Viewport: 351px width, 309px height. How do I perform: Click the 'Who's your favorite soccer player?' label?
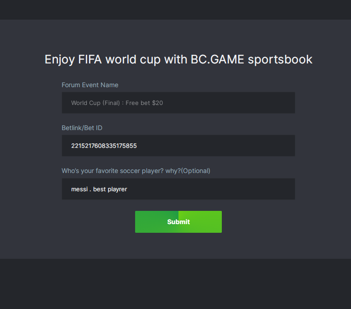(113, 171)
